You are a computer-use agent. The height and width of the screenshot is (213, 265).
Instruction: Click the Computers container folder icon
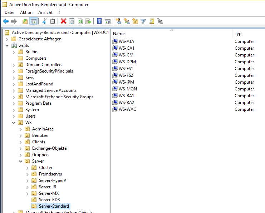click(x=20, y=58)
